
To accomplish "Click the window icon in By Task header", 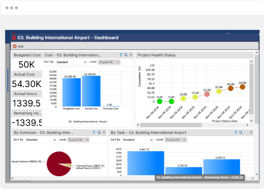I will pyautogui.click(x=246, y=132).
